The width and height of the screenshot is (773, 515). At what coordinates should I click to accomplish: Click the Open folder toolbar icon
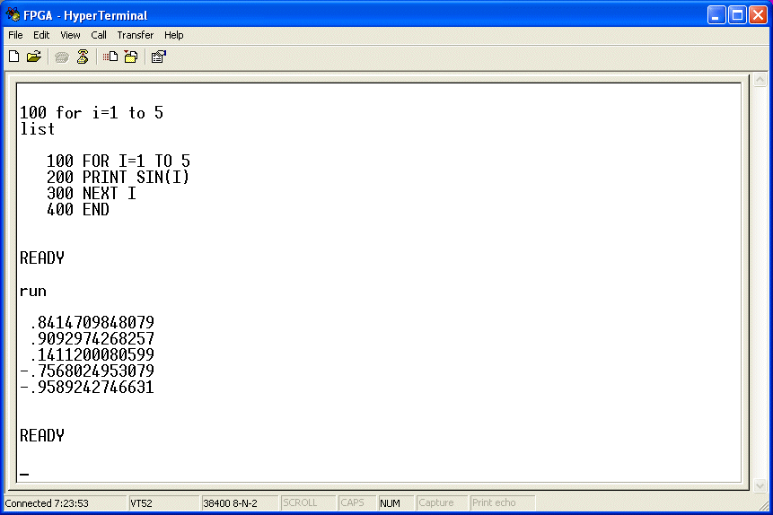click(34, 57)
